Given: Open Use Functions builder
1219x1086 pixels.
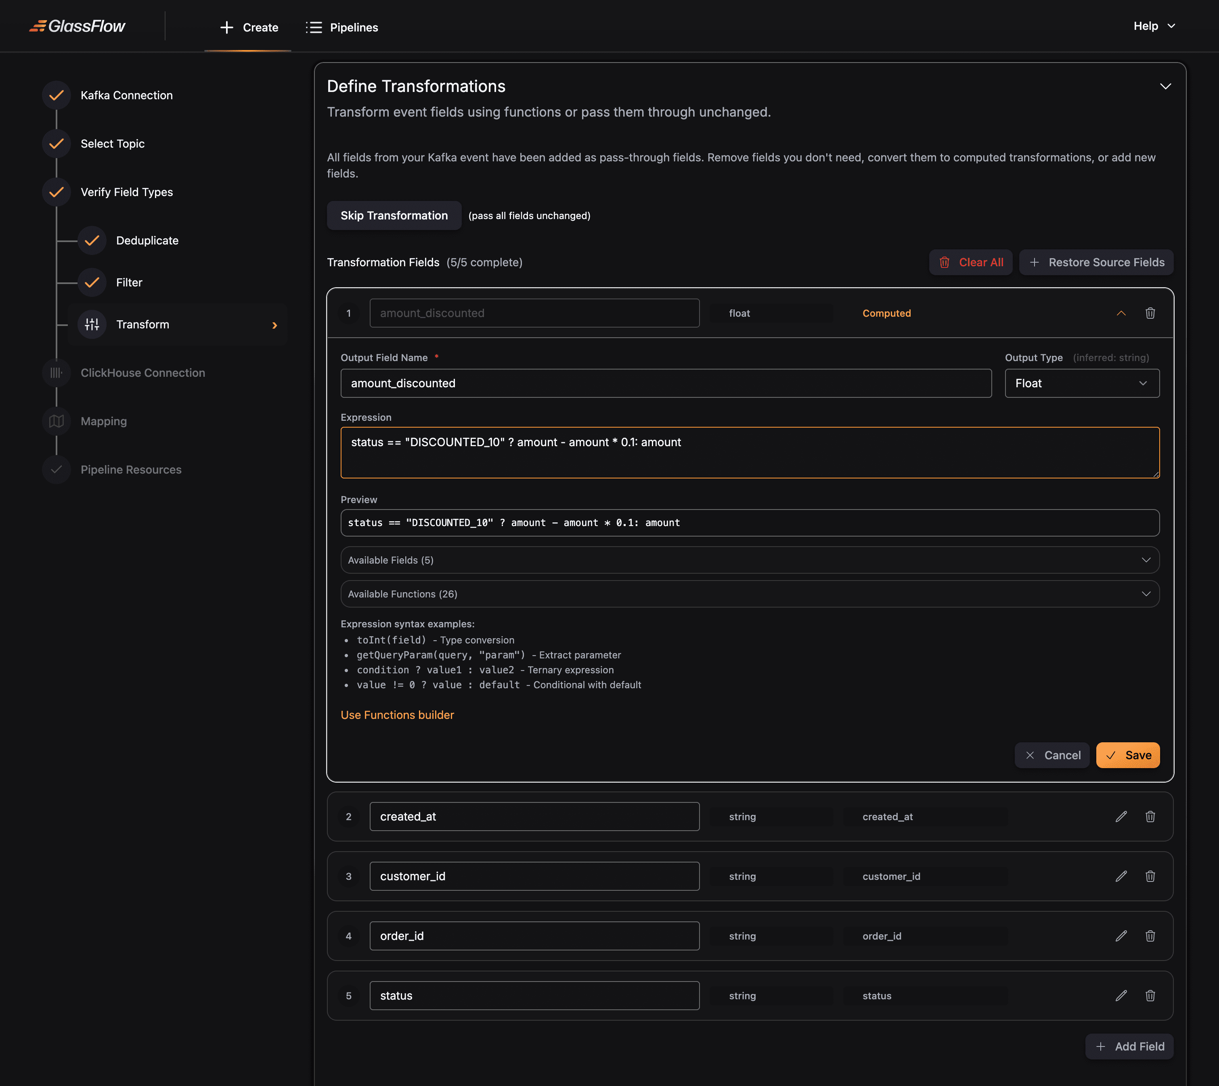Looking at the screenshot, I should 397,714.
